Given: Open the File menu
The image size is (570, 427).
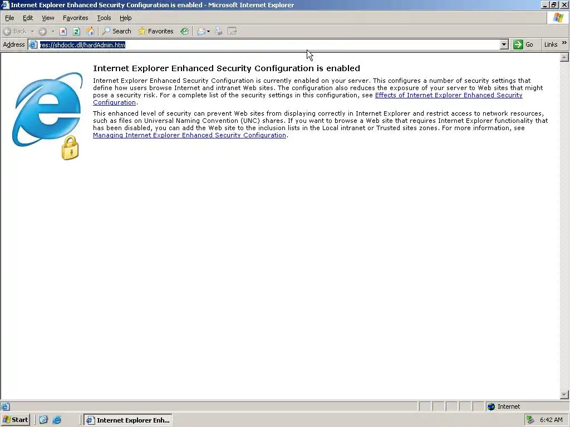Looking at the screenshot, I should point(10,18).
